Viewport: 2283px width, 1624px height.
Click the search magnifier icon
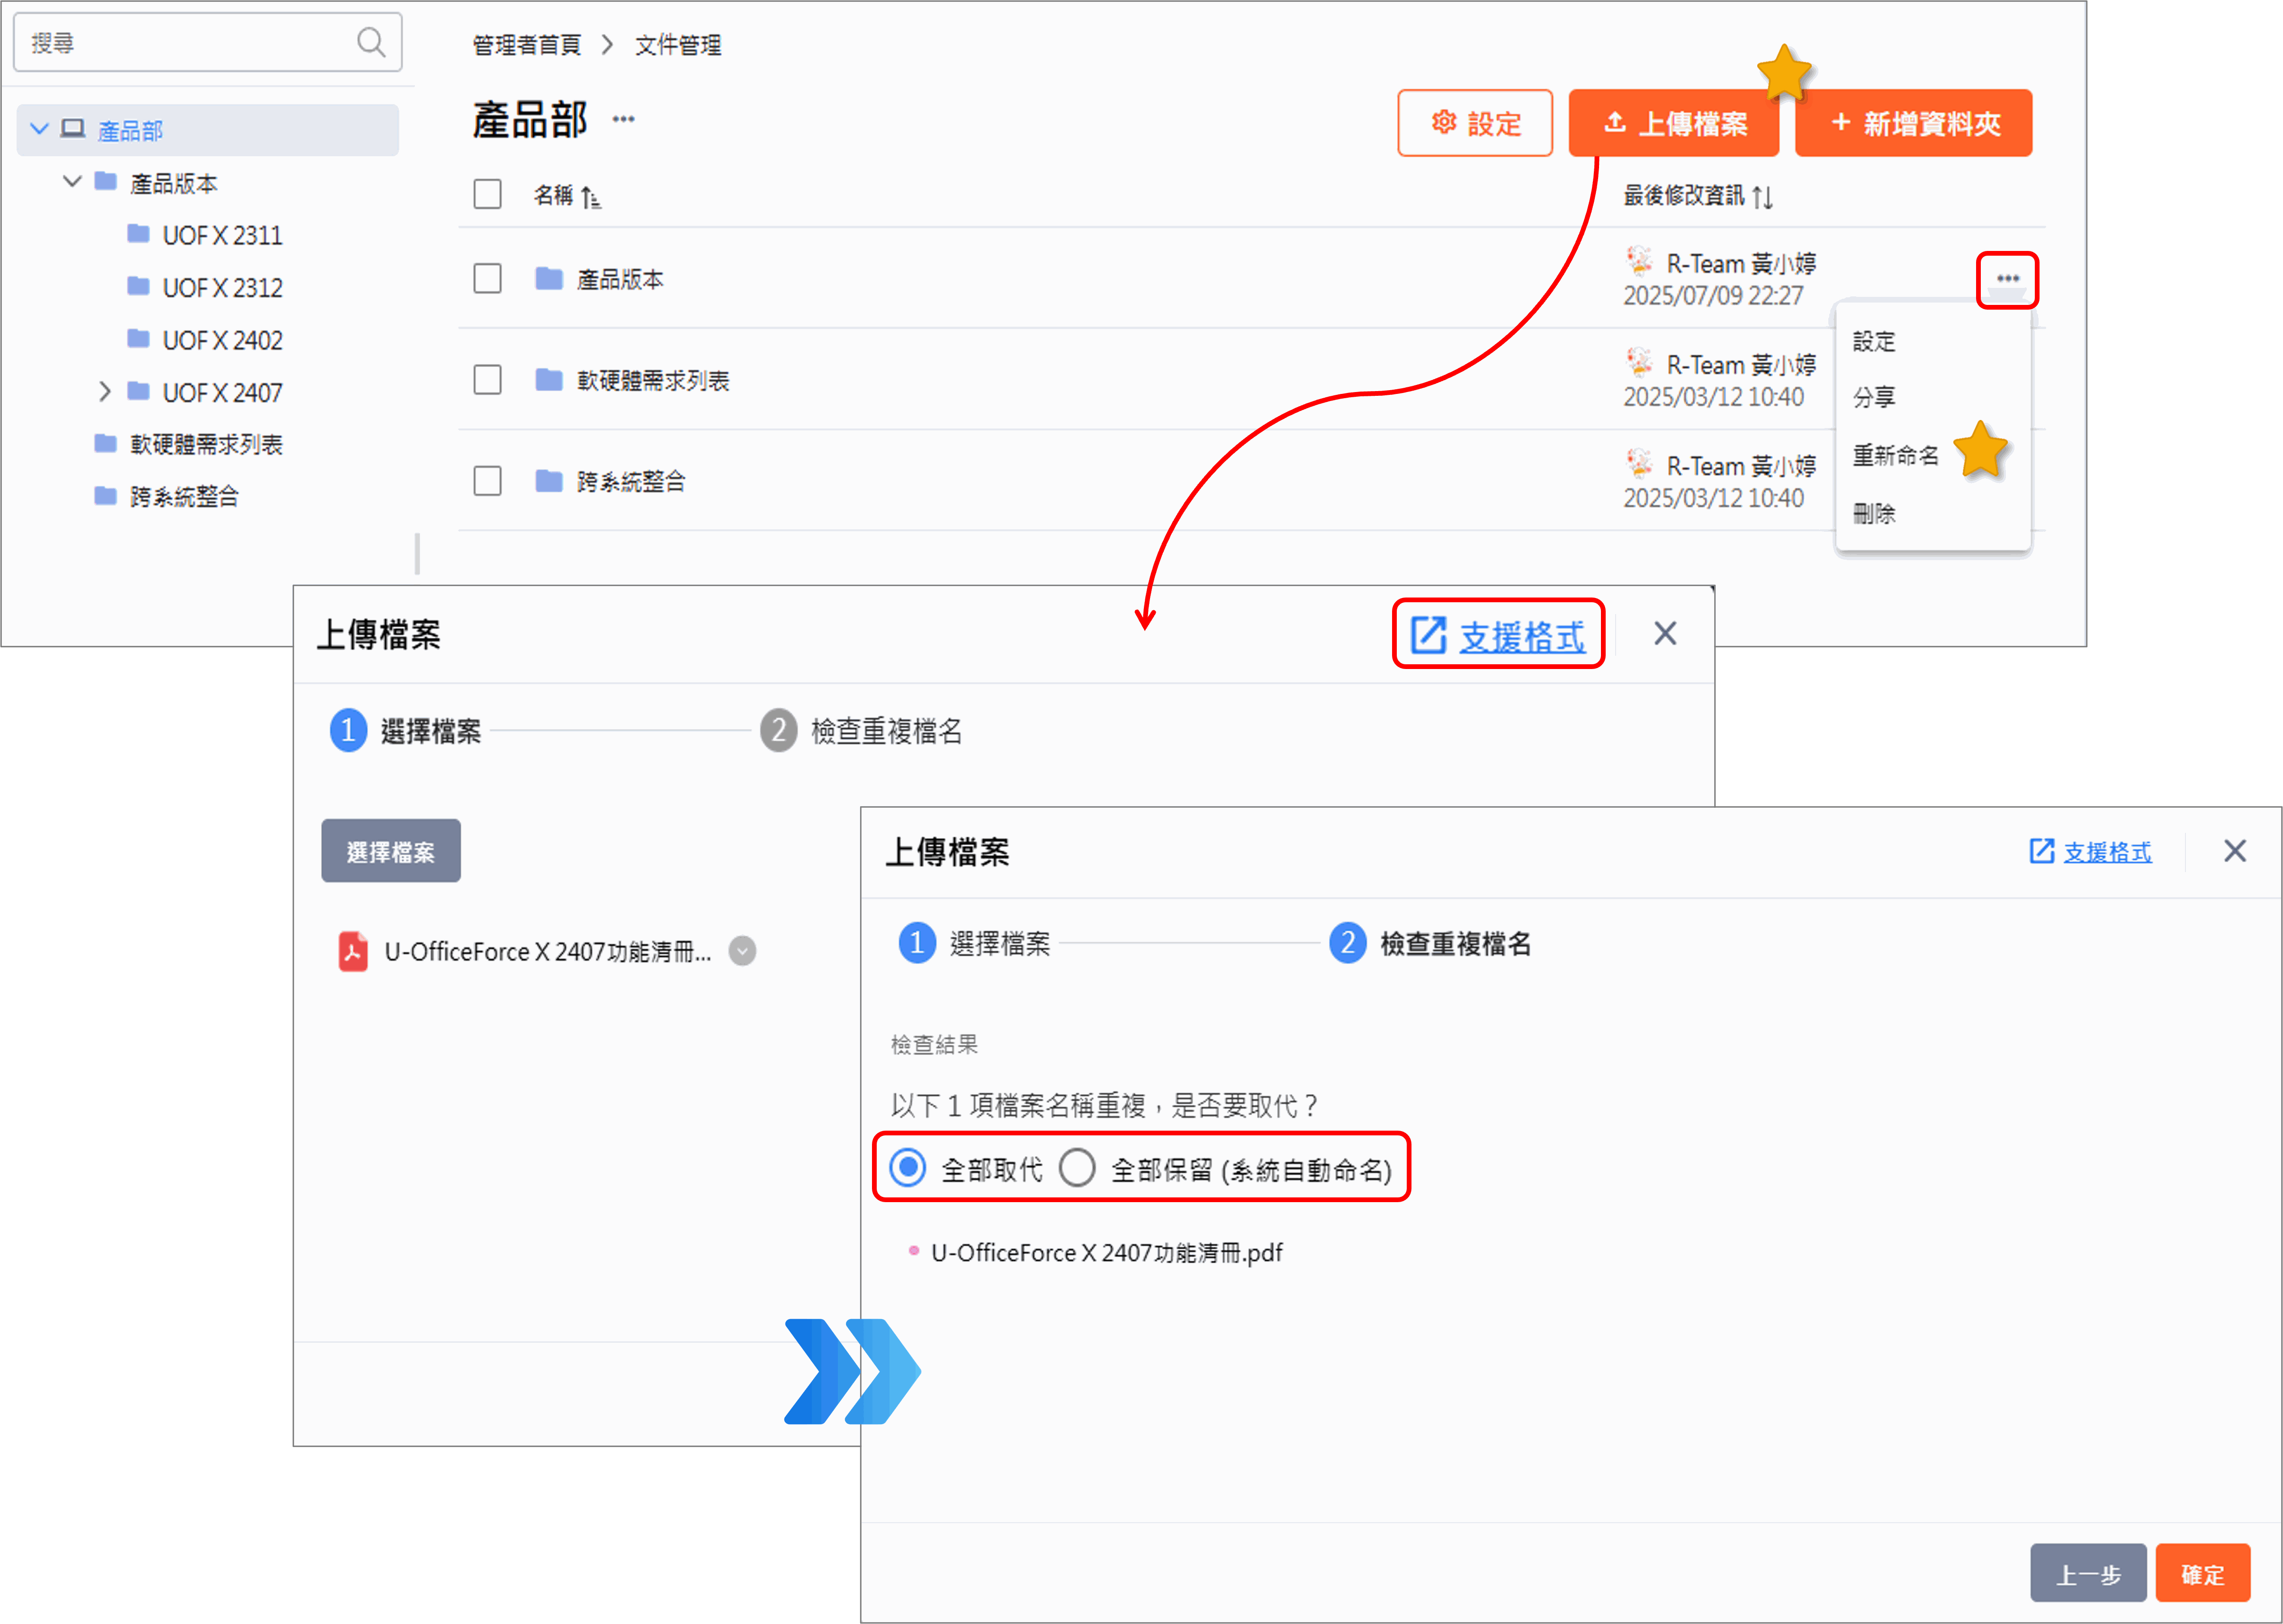pos(370,42)
